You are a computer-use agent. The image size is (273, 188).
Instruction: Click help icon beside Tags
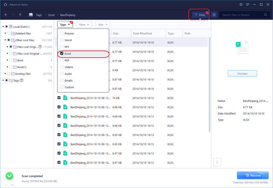point(22,81)
